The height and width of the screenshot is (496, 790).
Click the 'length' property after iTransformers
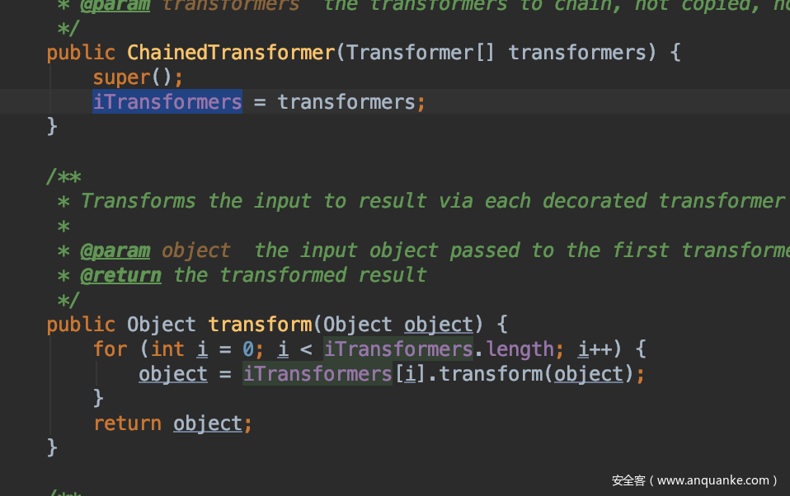[x=520, y=349]
